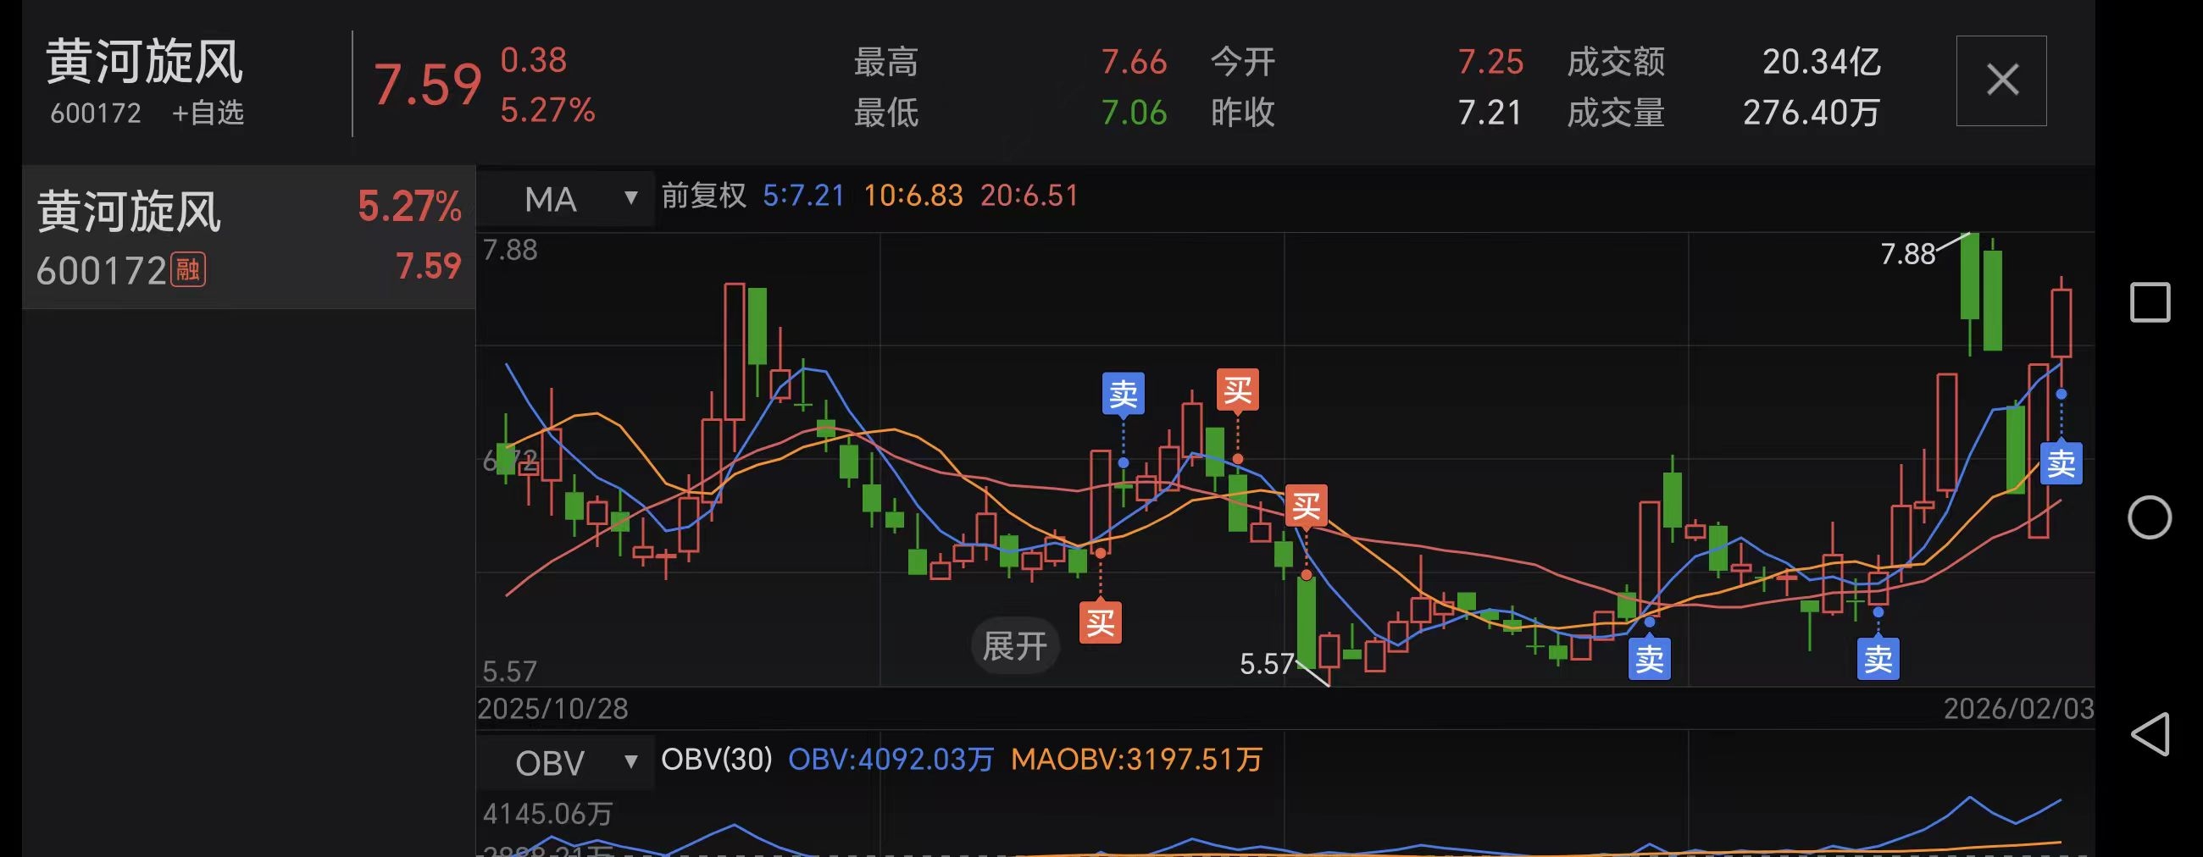The width and height of the screenshot is (2203, 857).
Task: Click the 前复权 price adjustment label
Action: pyautogui.click(x=704, y=196)
